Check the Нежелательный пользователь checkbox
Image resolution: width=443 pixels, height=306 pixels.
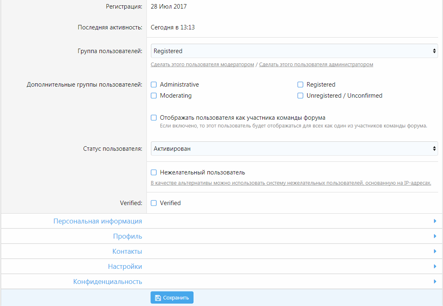153,172
